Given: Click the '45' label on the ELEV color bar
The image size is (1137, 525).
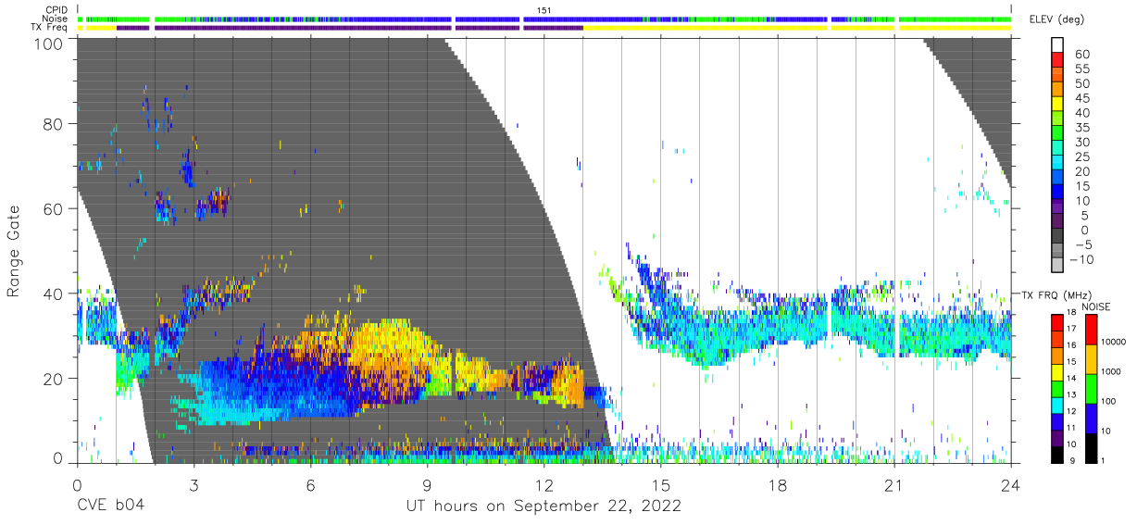Looking at the screenshot, I should (1082, 98).
